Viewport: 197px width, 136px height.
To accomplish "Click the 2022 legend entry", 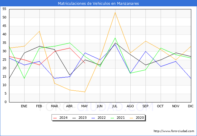I will pos(98,118).
